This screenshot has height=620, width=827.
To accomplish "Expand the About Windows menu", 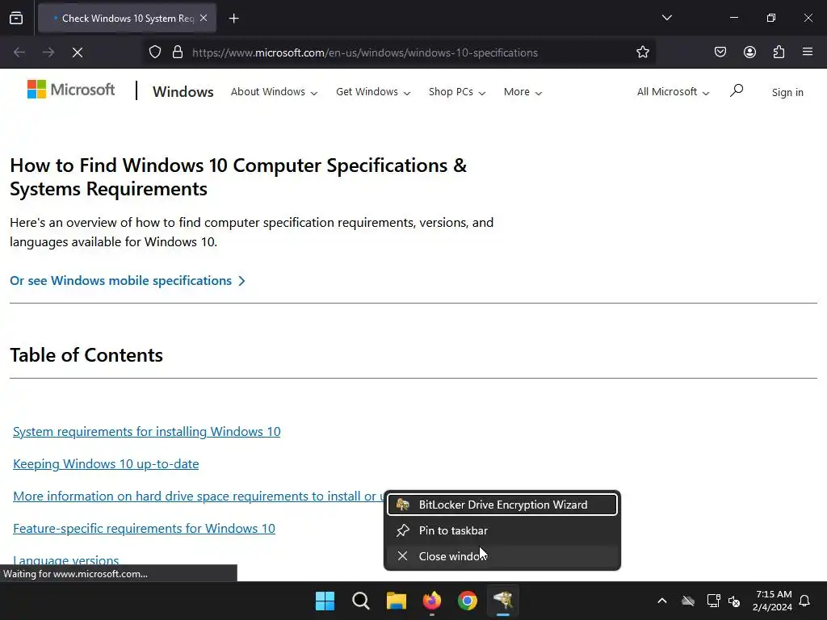I will point(275,92).
